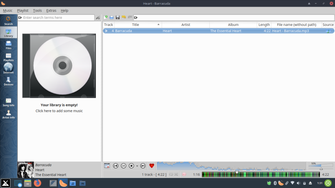Sort playlist by Length column
This screenshot has width=335, height=188.
264,25
